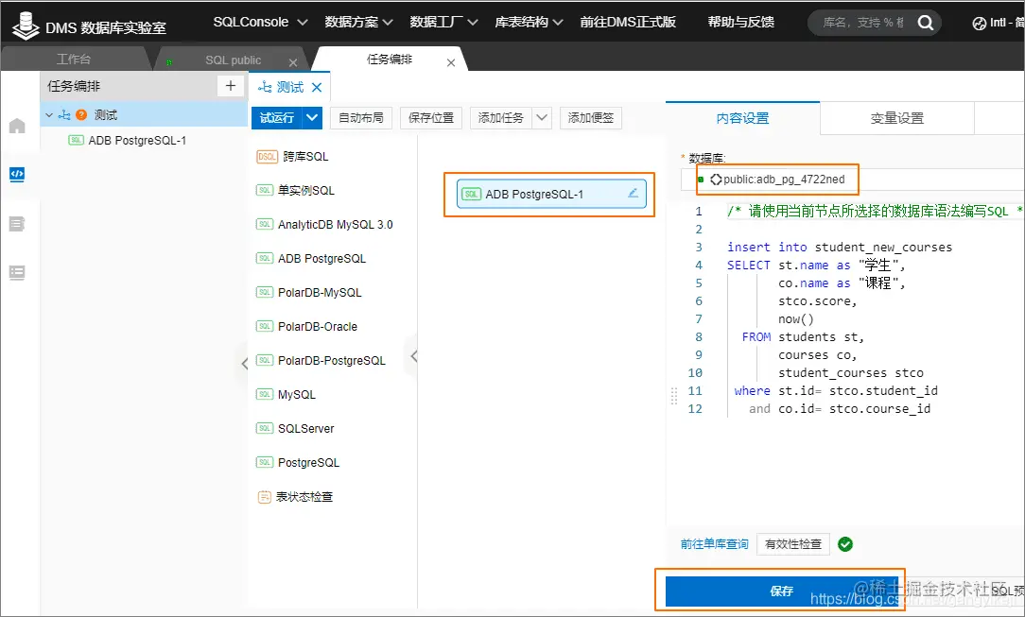Collapse the left task tree panel arrow
1025x617 pixels.
click(x=245, y=363)
